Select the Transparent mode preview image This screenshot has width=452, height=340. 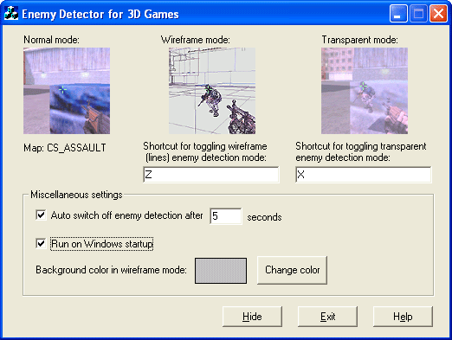coord(365,91)
